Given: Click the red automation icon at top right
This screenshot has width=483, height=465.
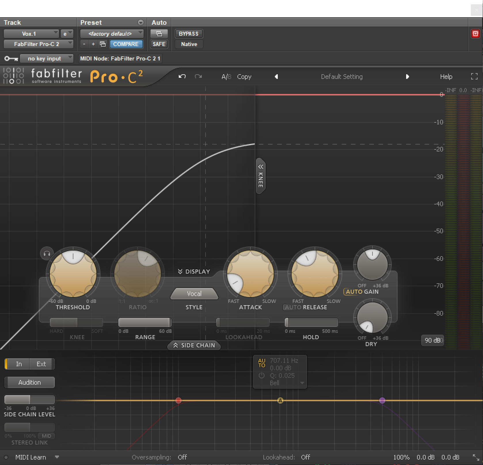Looking at the screenshot, I should tap(476, 34).
